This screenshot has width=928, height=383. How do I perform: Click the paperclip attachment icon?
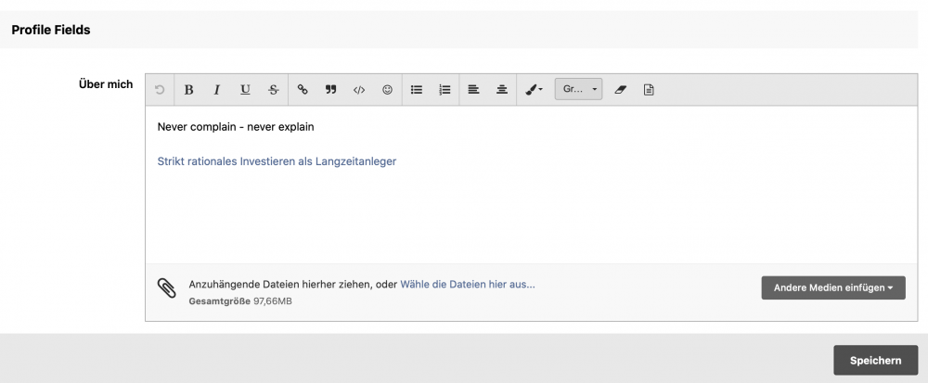pyautogui.click(x=167, y=288)
